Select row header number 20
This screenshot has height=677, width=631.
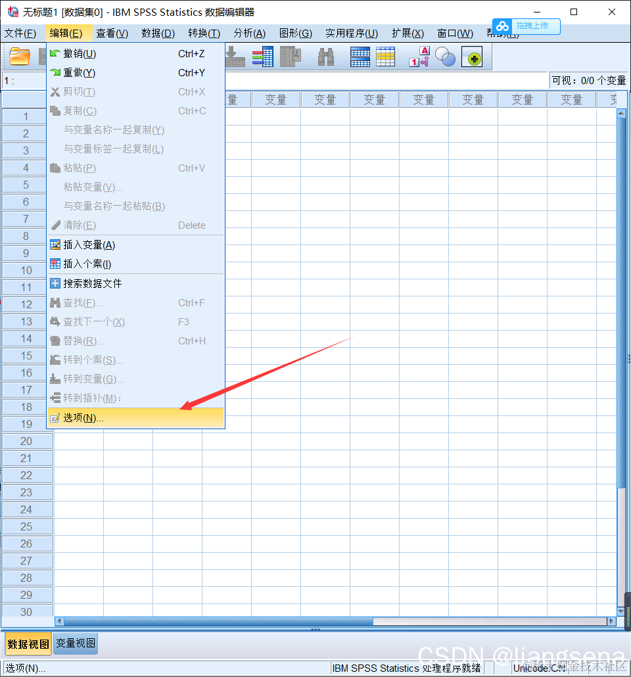tap(27, 441)
